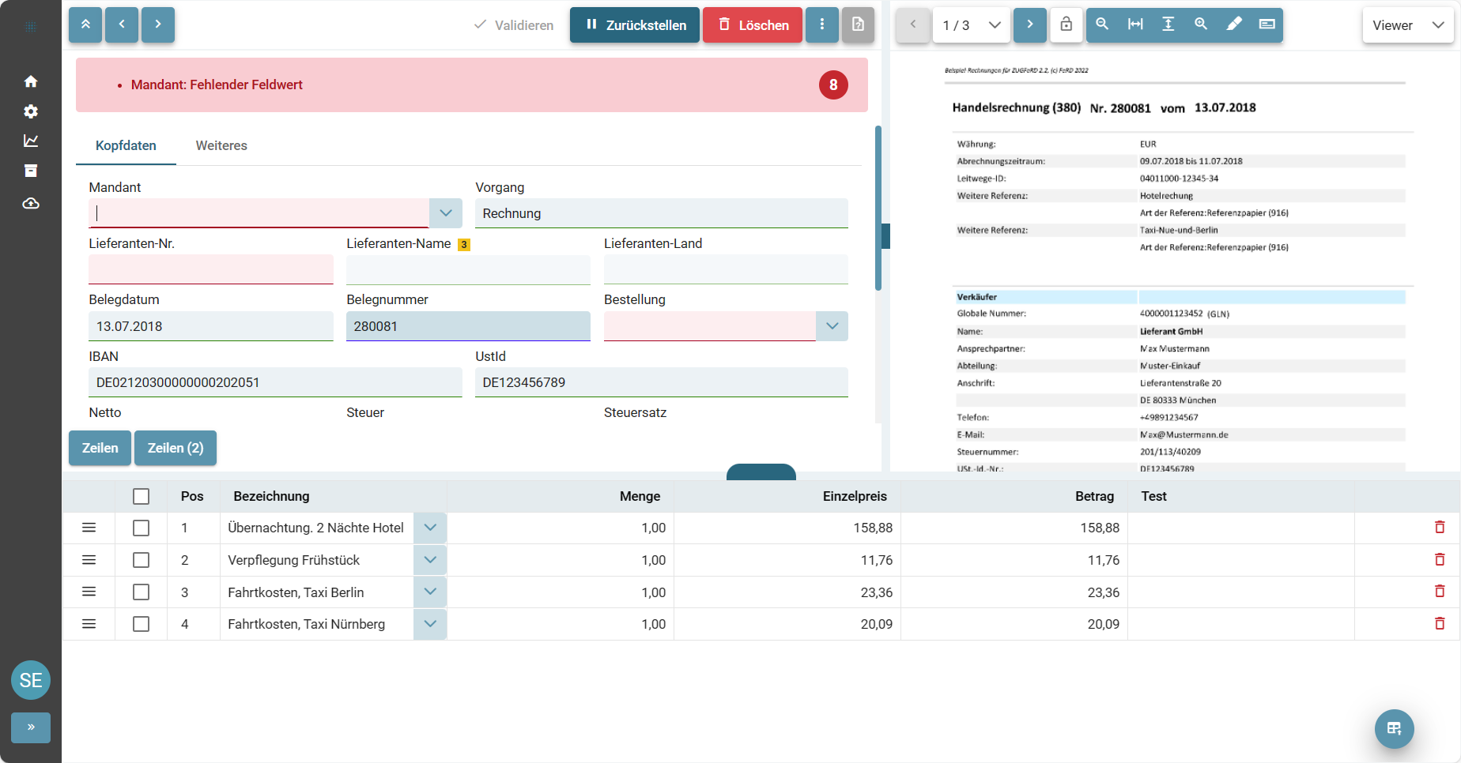Click the floating add table row button
The height and width of the screenshot is (763, 1461).
pos(1395,728)
